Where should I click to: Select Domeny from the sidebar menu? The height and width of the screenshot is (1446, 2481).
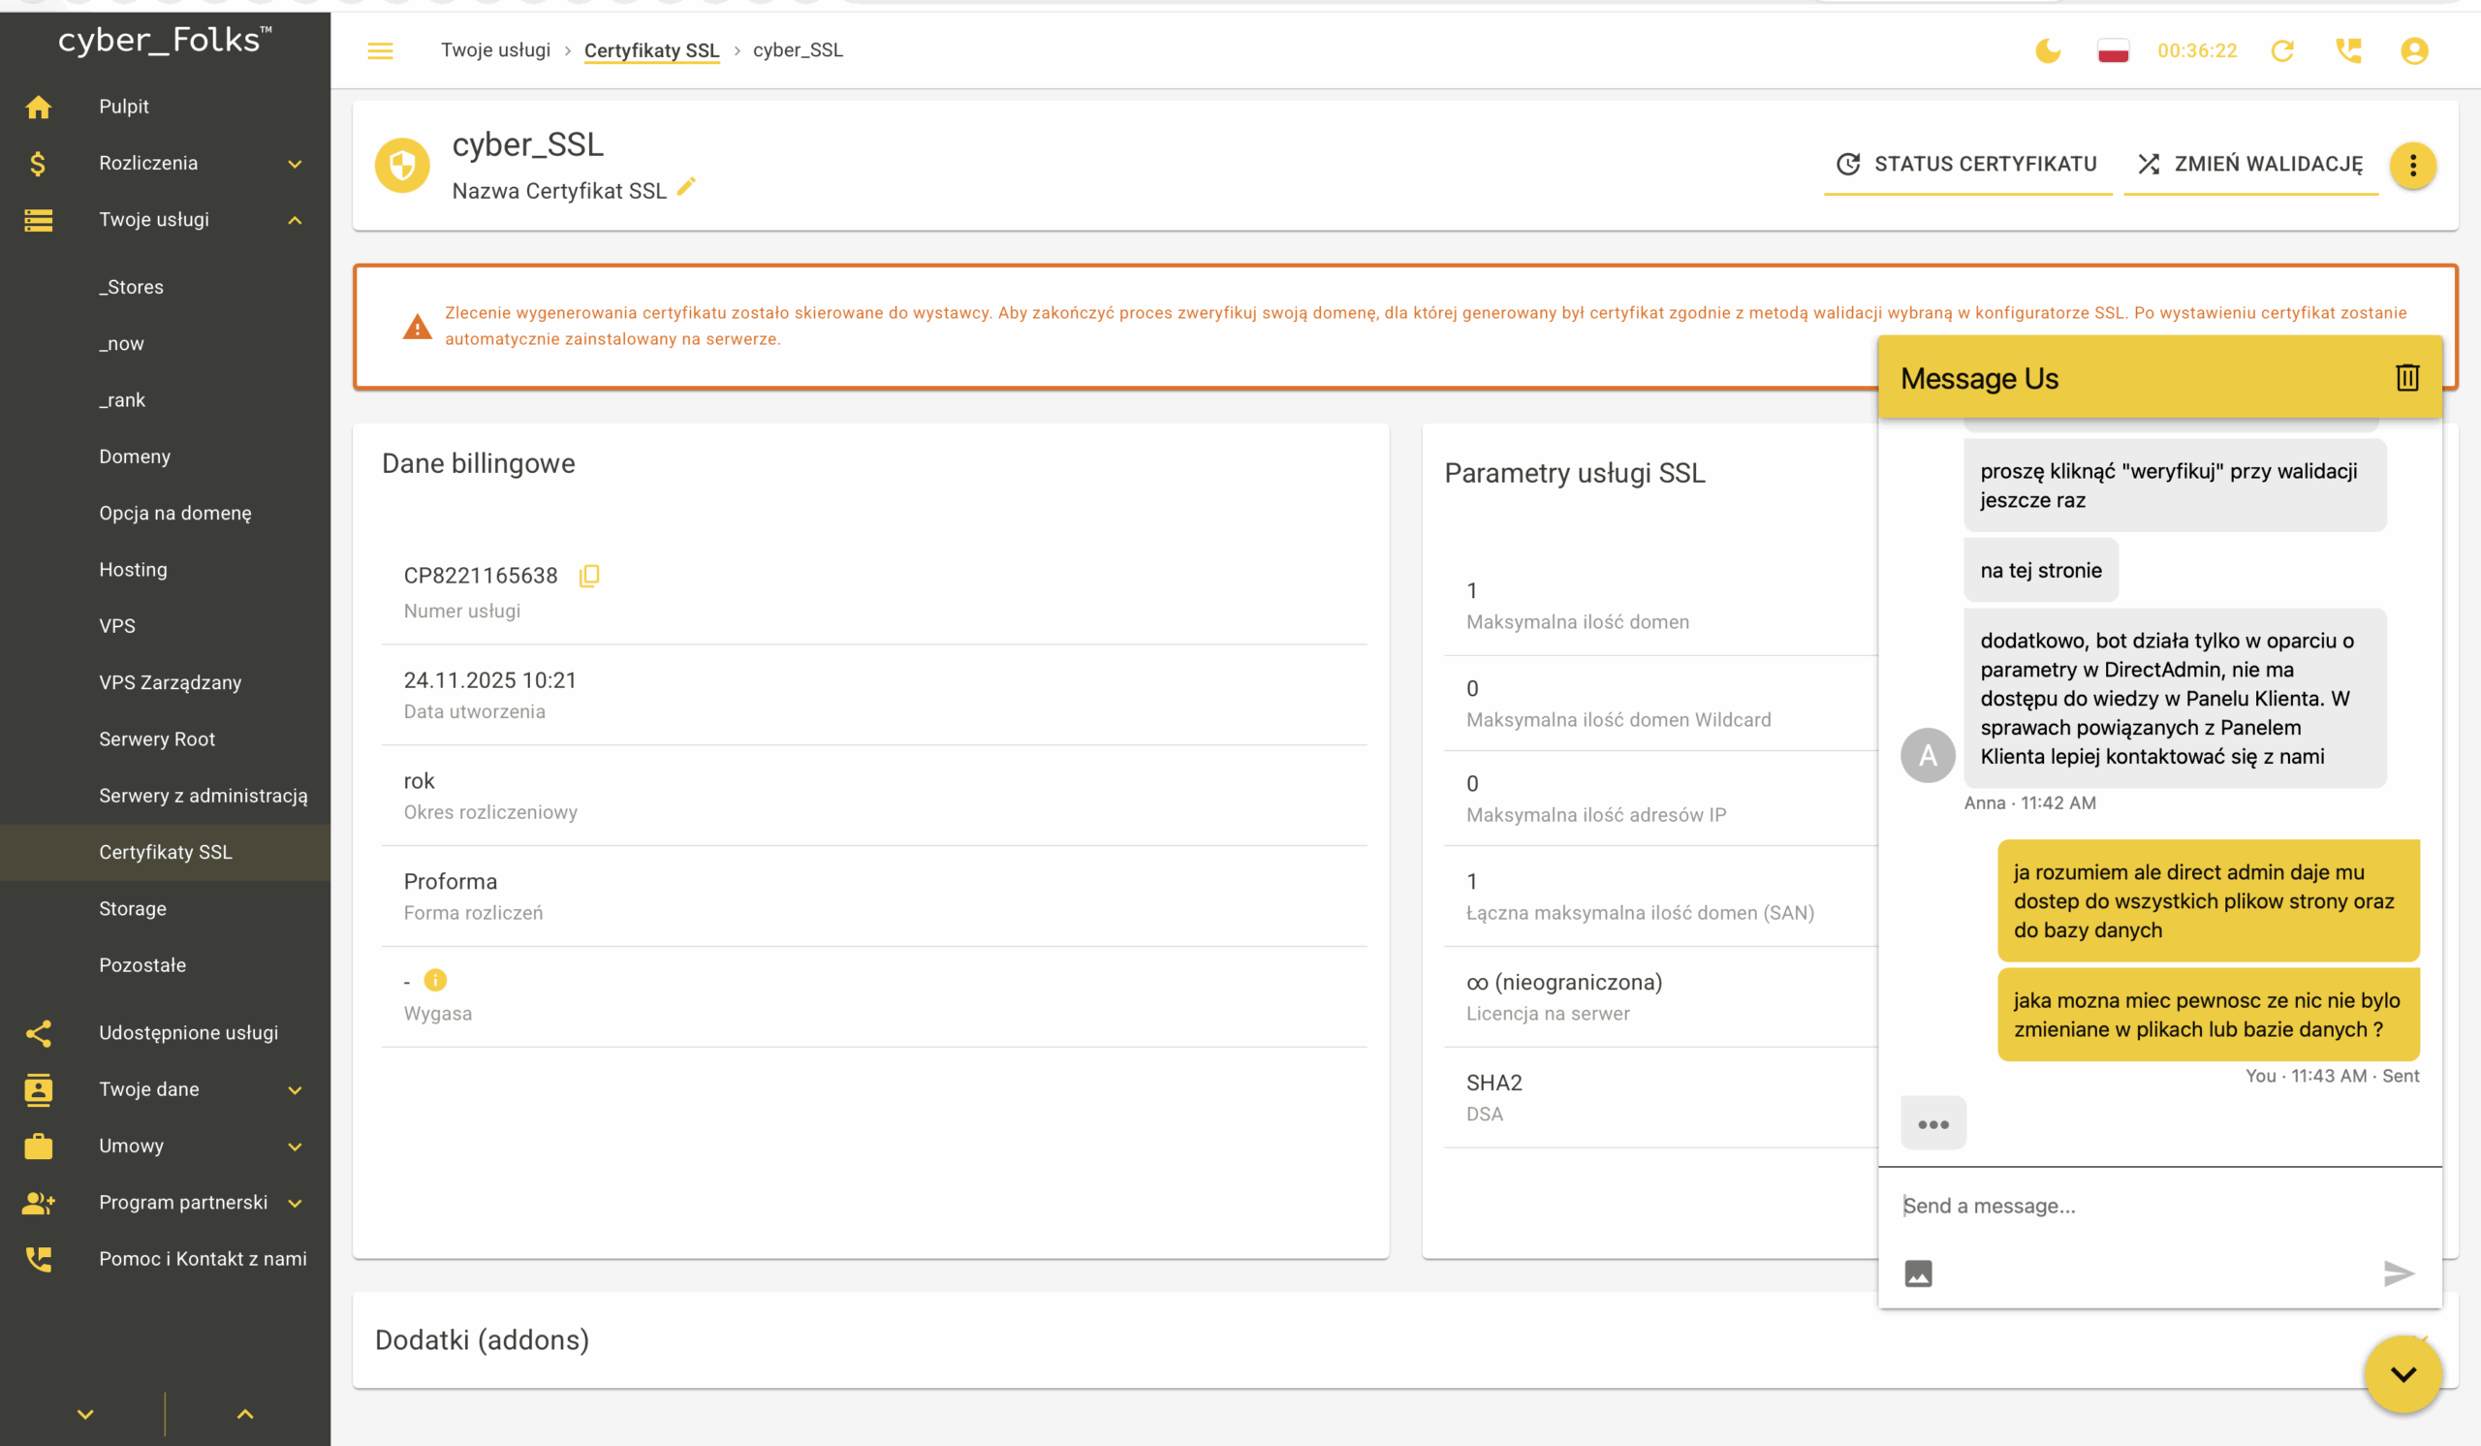pos(135,456)
